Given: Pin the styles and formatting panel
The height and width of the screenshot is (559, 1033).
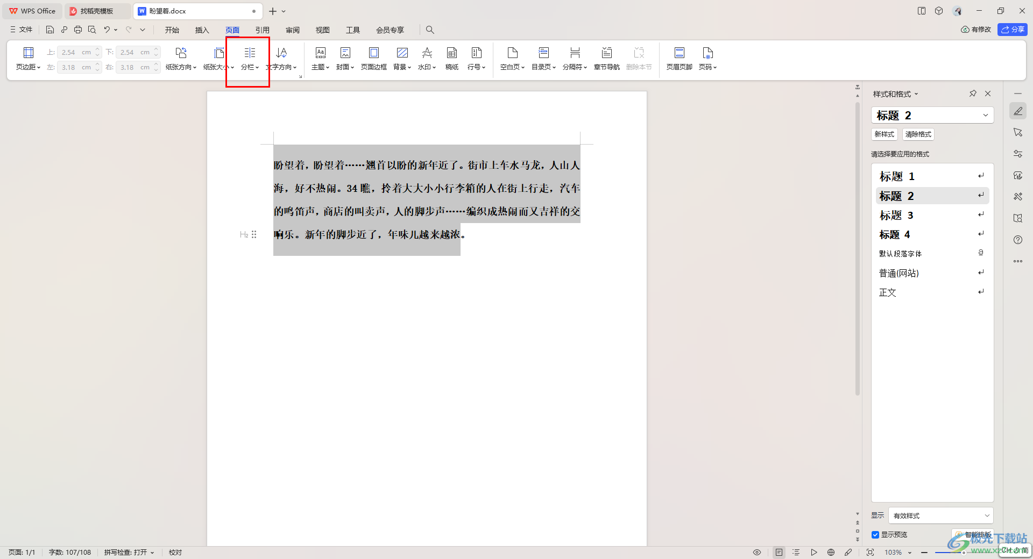Looking at the screenshot, I should [973, 94].
